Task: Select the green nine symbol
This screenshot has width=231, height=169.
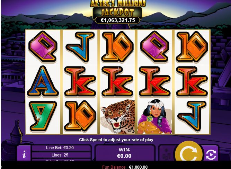Action: [43, 116]
